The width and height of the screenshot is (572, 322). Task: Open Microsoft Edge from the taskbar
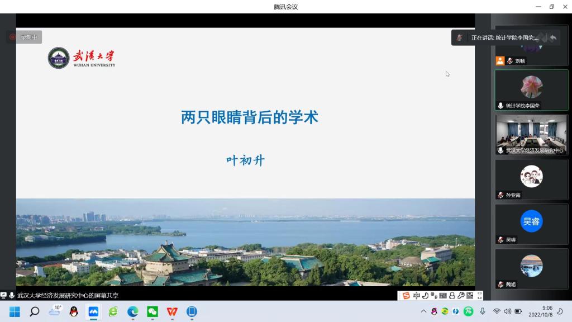point(132,311)
